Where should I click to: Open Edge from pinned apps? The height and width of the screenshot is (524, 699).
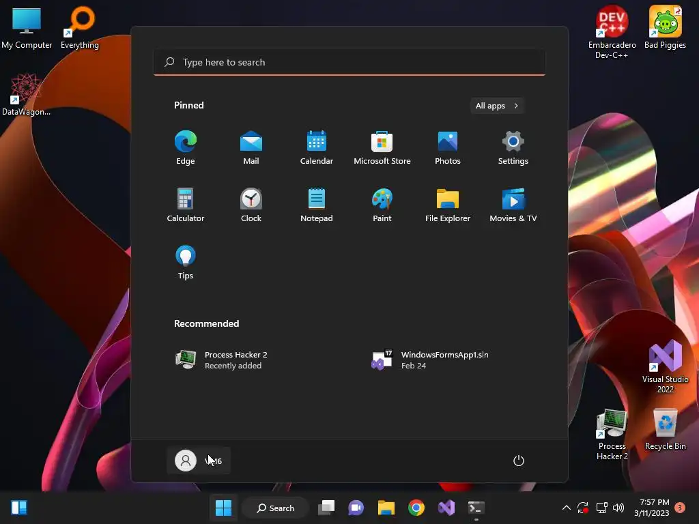coord(186,148)
